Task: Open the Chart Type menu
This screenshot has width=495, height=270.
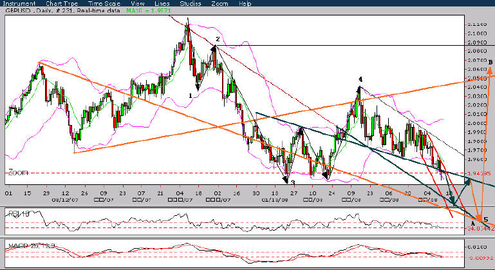Action: point(62,3)
